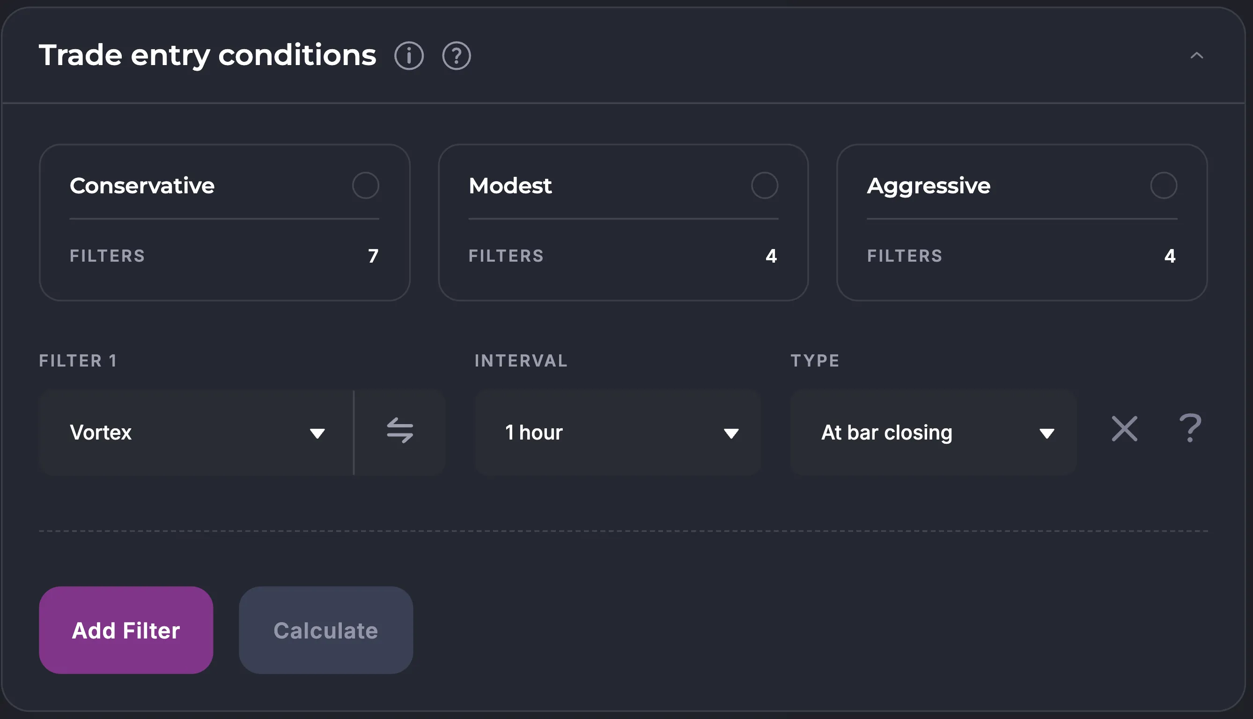
Task: Select the Aggressive radio button
Action: 1163,186
